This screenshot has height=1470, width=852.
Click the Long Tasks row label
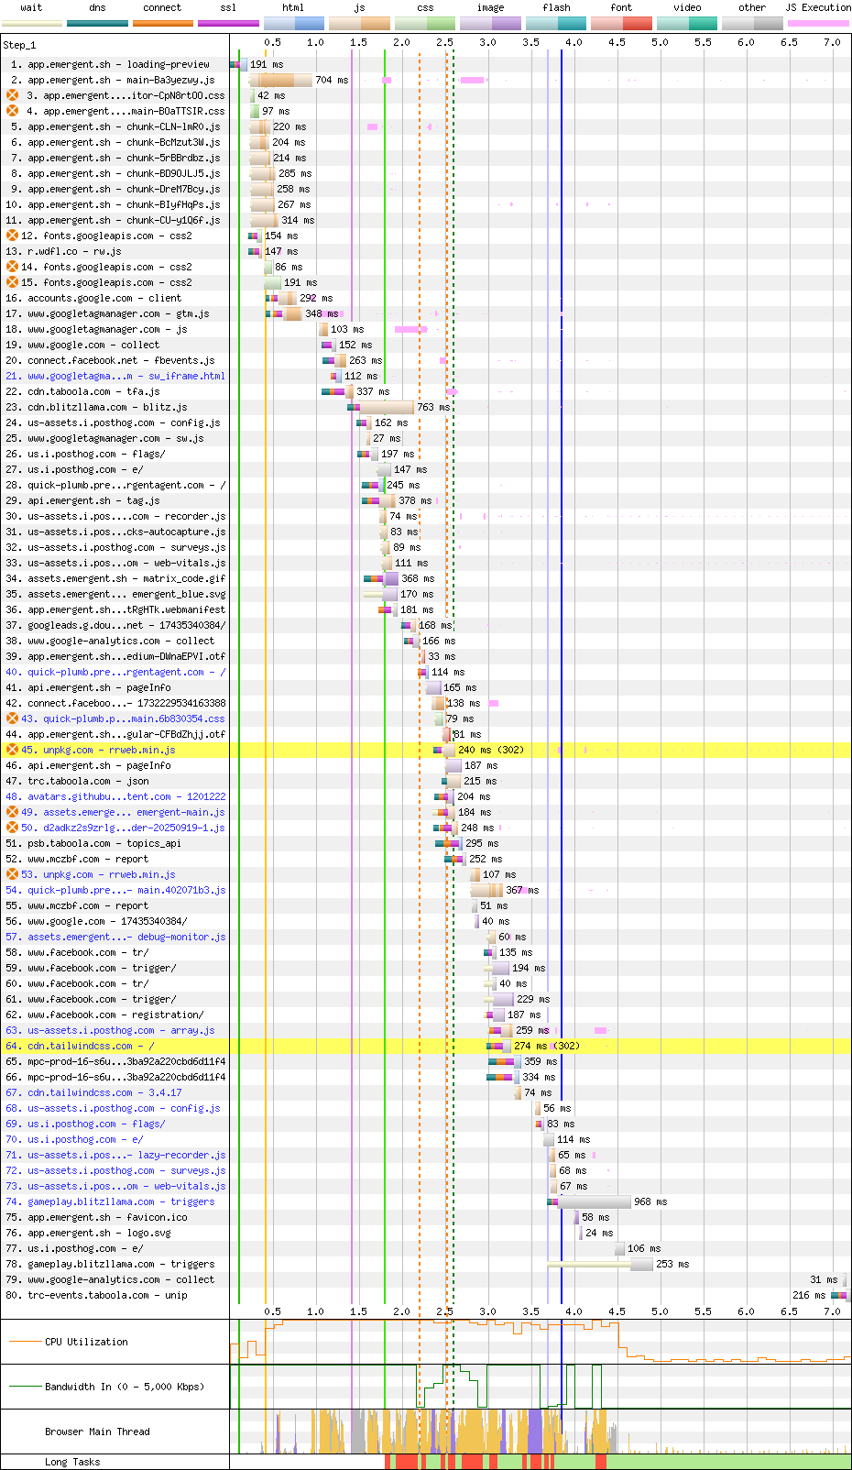pyautogui.click(x=72, y=1462)
